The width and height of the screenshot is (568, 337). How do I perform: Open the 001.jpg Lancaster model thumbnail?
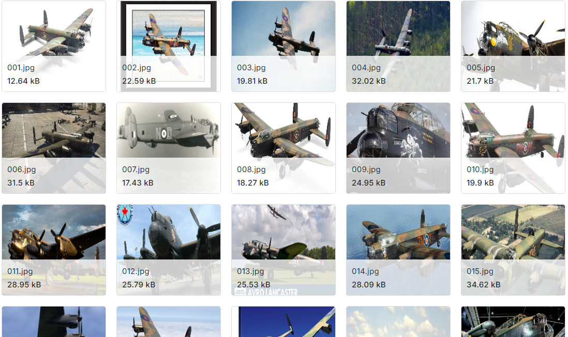[x=54, y=47]
